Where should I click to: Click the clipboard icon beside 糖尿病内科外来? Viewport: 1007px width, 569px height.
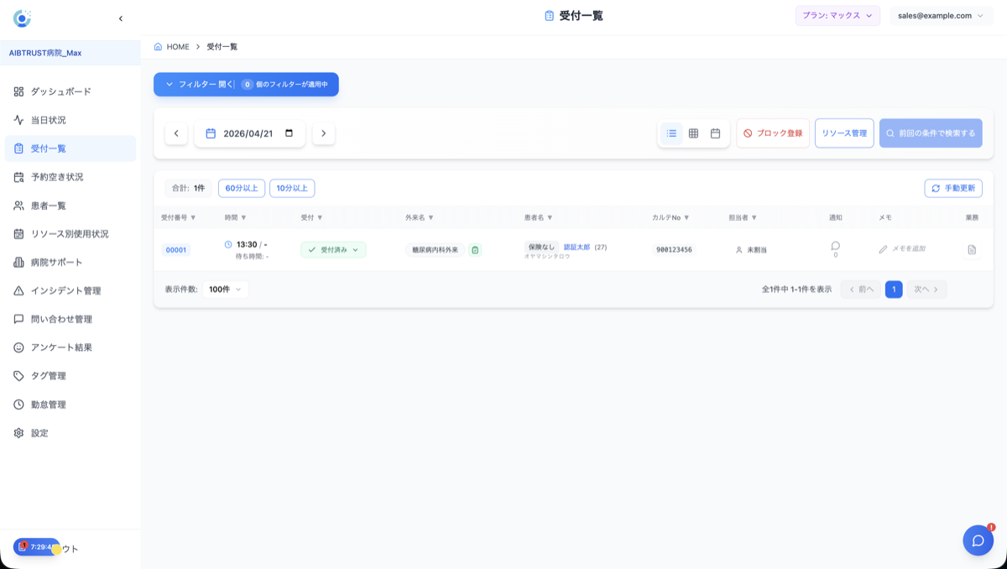[x=475, y=250]
